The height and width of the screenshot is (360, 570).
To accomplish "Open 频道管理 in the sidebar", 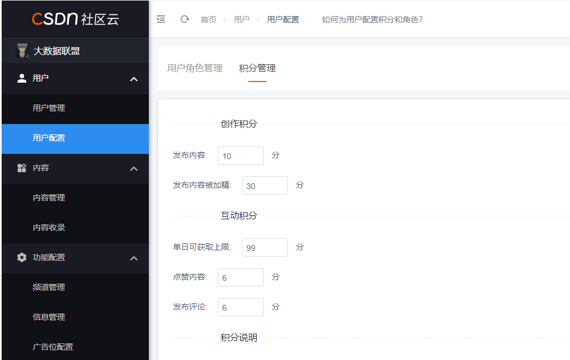I will pos(75,287).
